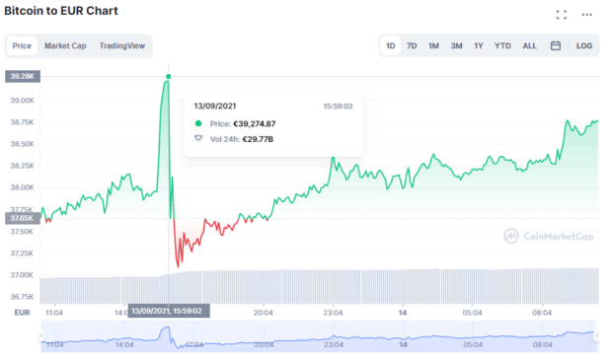Click the EUR currency axis label

22,313
